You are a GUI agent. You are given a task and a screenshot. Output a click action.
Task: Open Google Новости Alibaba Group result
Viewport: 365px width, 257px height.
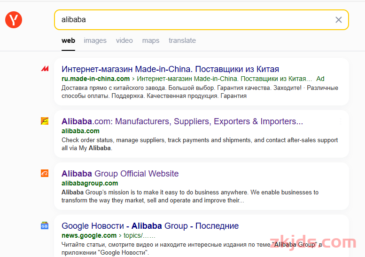(x=150, y=226)
